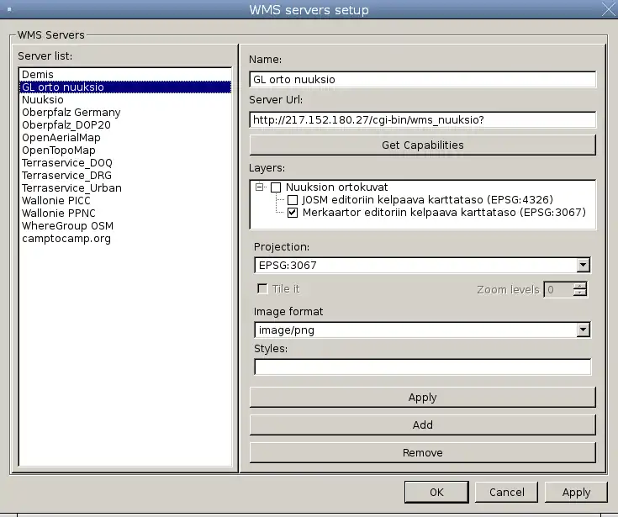Focus the Styles text field
The width and height of the screenshot is (618, 517).
pos(422,367)
